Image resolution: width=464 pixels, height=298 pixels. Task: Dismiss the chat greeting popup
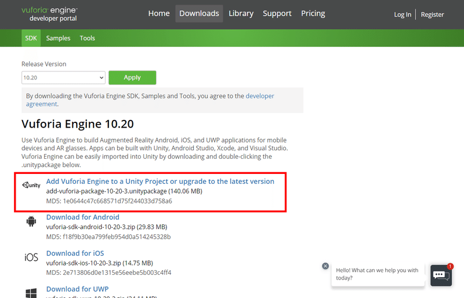325,266
